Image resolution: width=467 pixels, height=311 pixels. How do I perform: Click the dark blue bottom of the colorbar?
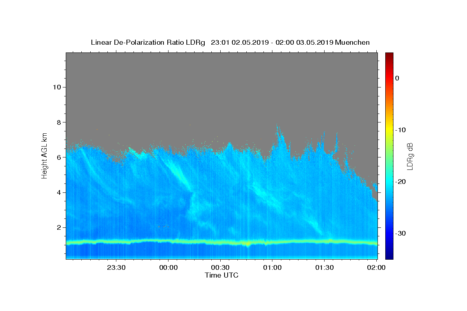point(389,253)
